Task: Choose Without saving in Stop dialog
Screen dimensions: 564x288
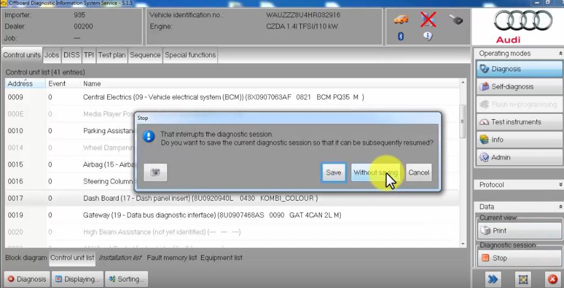Action: (376, 173)
